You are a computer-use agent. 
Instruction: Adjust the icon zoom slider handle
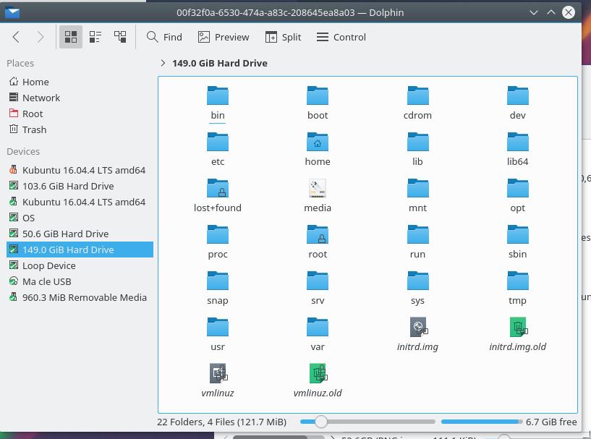click(320, 422)
